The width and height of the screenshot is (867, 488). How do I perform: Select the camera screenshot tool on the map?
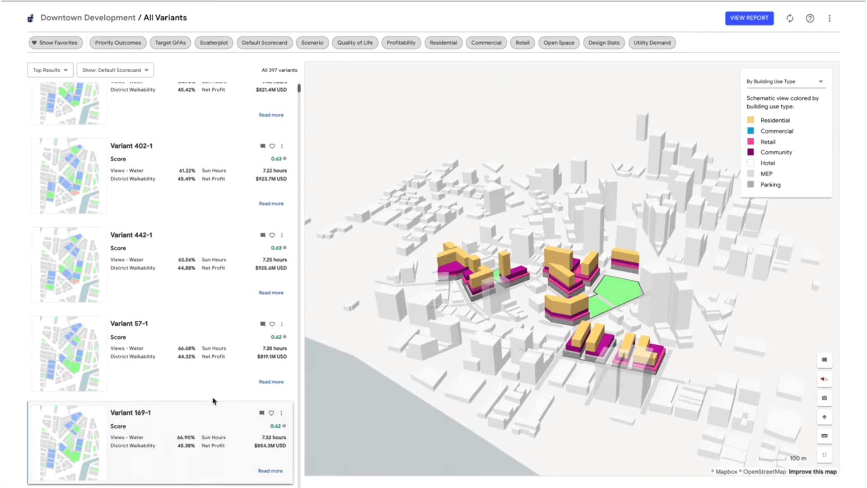[824, 398]
